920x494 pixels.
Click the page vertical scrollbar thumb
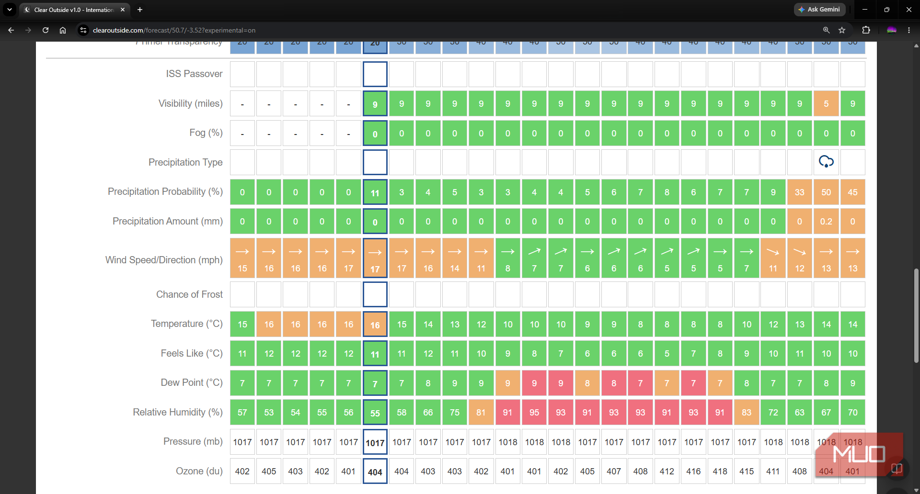[916, 316]
